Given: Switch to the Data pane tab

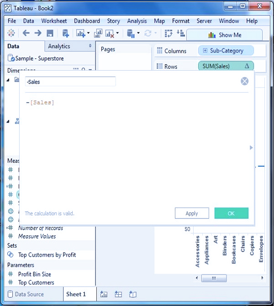Looking at the screenshot, I should [13, 46].
